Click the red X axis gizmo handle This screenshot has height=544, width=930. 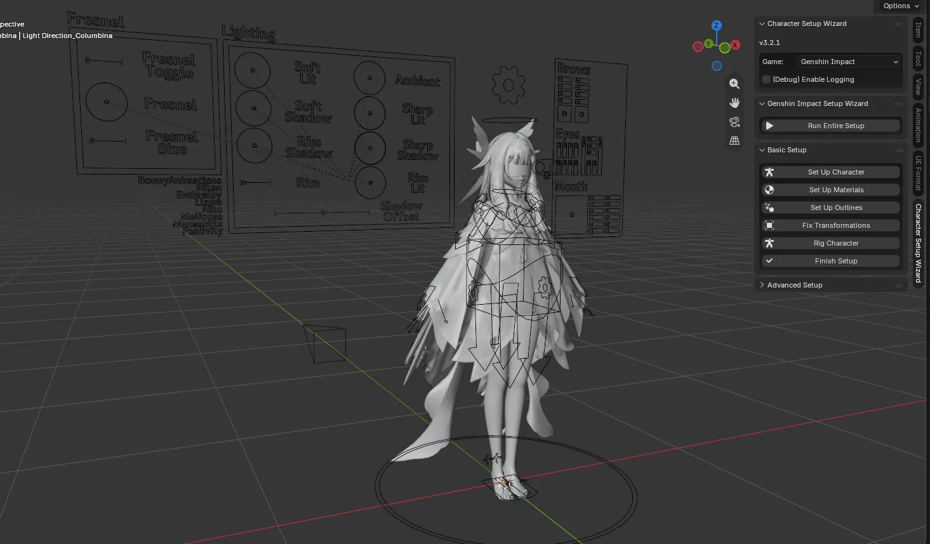[735, 45]
